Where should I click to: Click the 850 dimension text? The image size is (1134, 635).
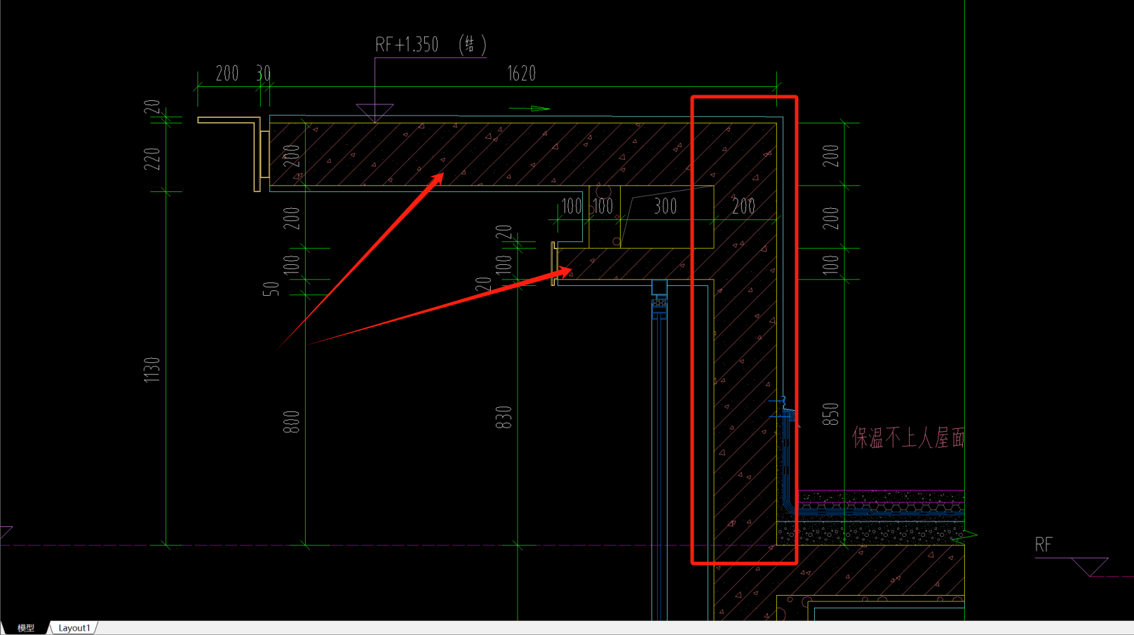[830, 414]
